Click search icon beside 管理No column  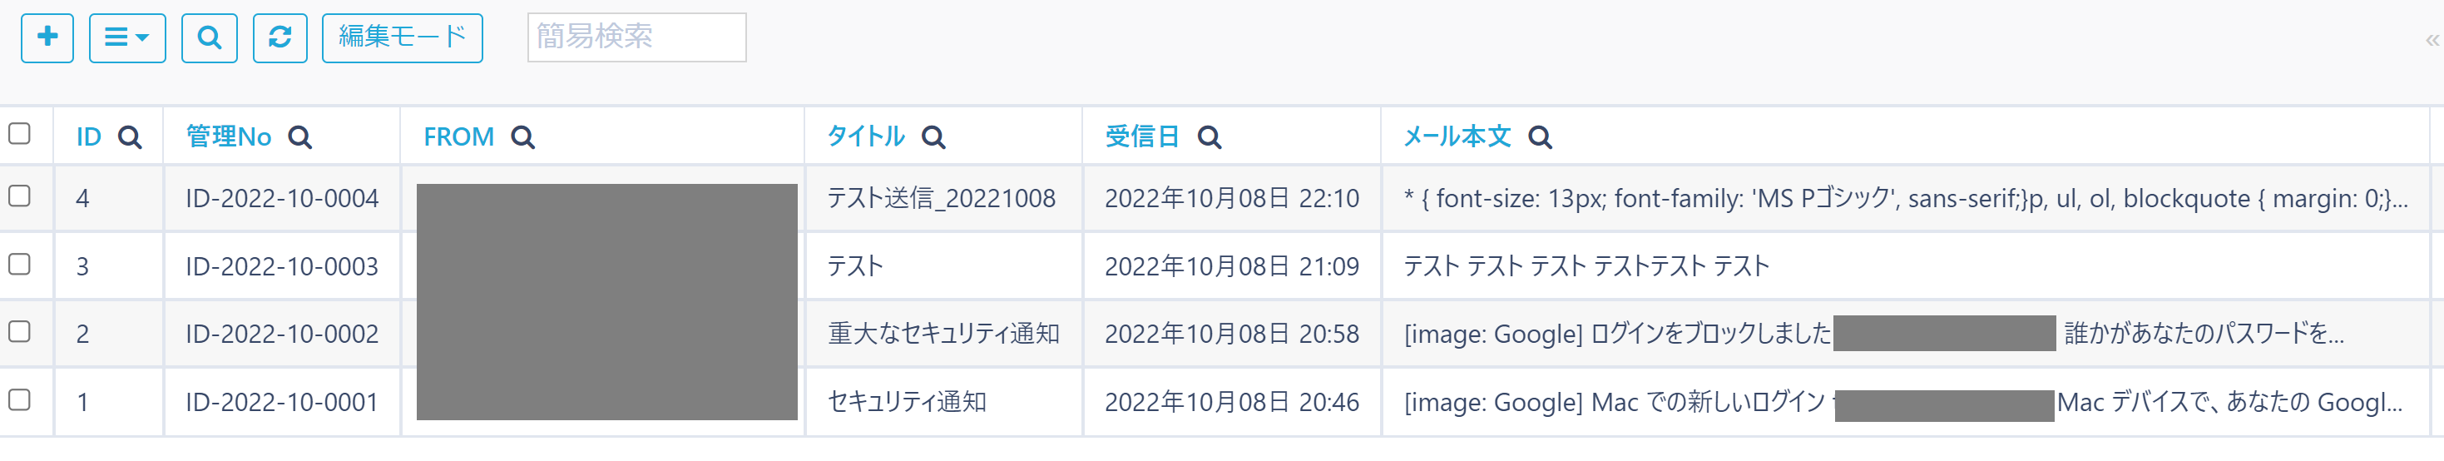(x=299, y=137)
